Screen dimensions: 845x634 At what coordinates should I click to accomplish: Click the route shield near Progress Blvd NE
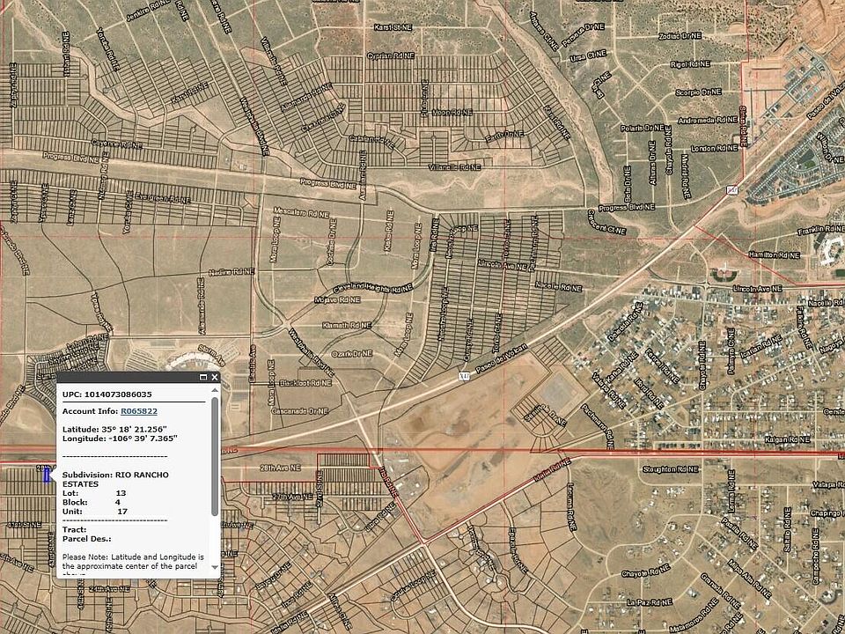pos(729,188)
